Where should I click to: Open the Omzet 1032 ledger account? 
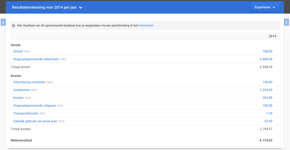(x=18, y=51)
